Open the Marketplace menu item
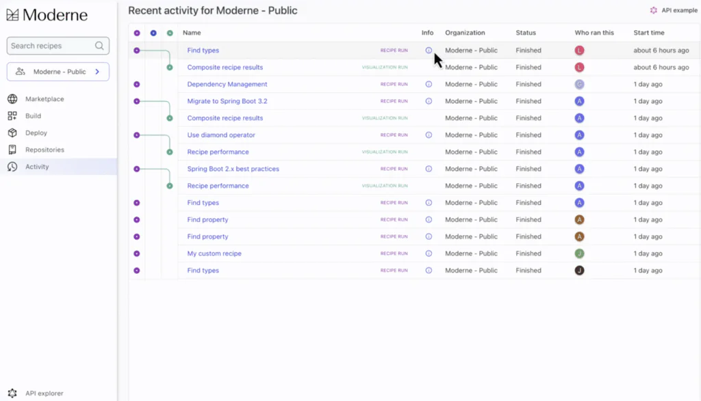 [44, 99]
